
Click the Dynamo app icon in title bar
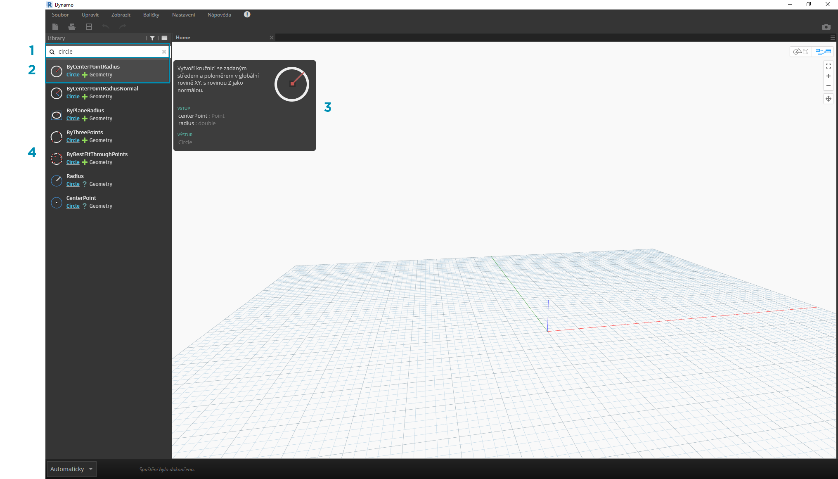[50, 5]
